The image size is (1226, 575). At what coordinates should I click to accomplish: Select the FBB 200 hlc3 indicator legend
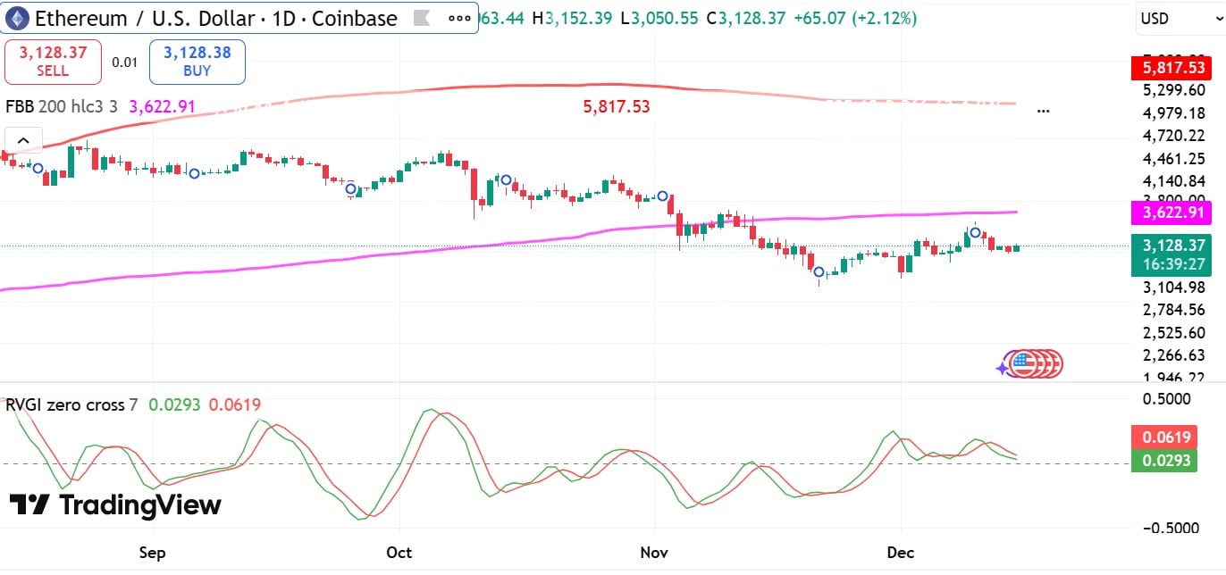[63, 107]
